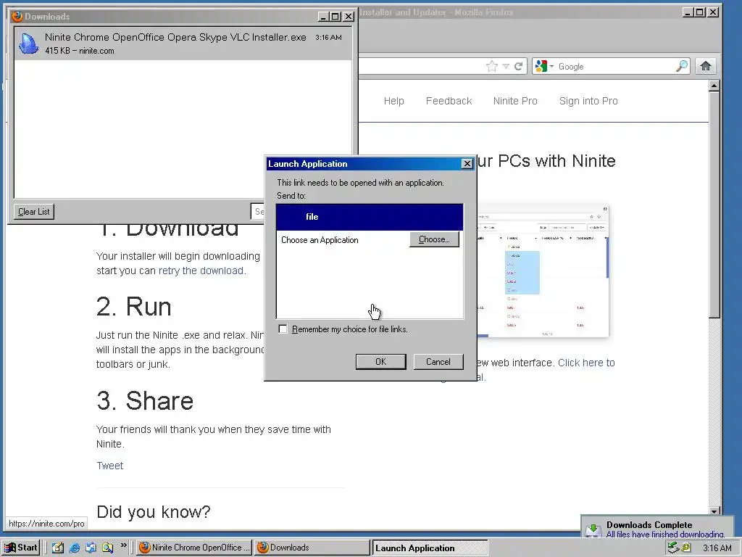
Task: Focus the Google search field
Action: 615,66
